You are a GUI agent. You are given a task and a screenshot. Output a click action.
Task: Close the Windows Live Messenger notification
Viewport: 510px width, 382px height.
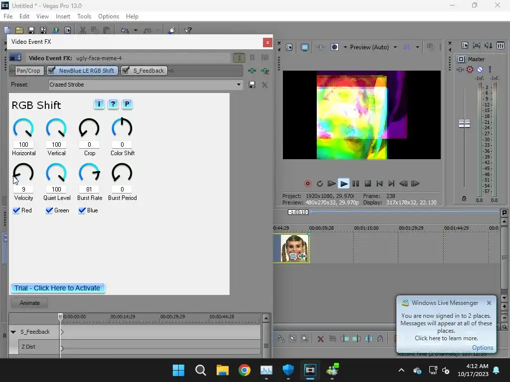(489, 303)
